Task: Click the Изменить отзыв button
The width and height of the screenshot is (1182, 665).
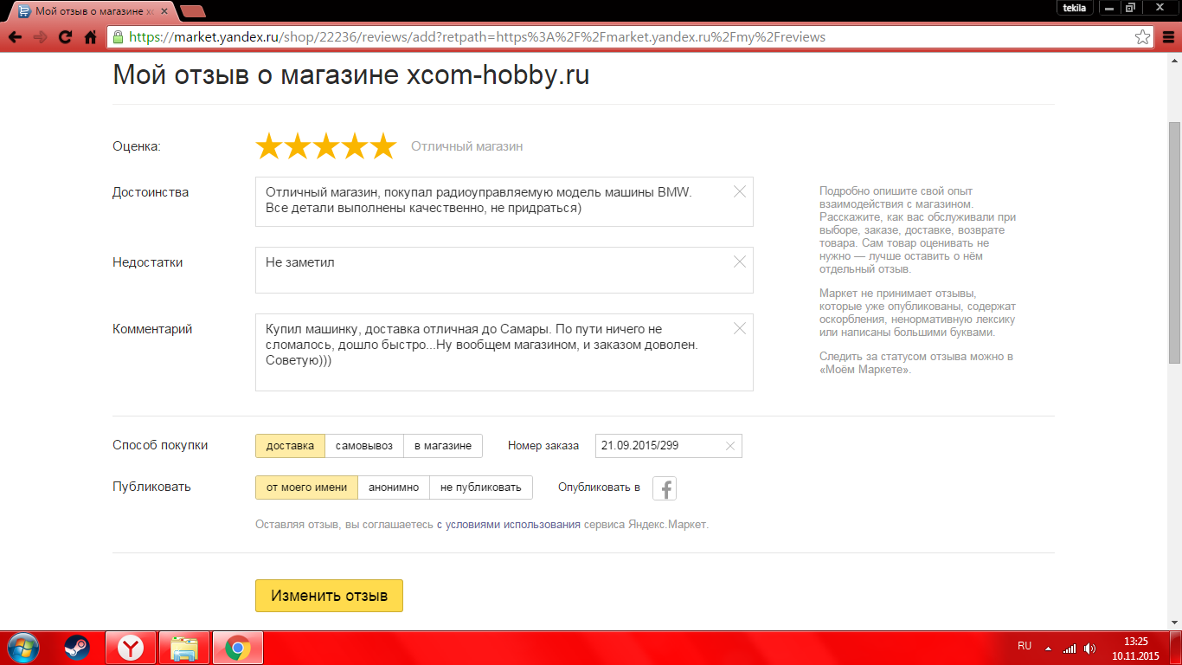Action: point(329,596)
